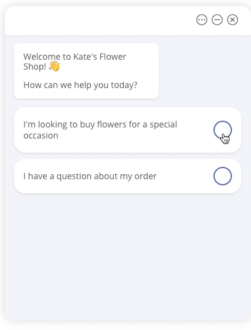Pick the order question choice circle
251x330 pixels.
tap(223, 176)
